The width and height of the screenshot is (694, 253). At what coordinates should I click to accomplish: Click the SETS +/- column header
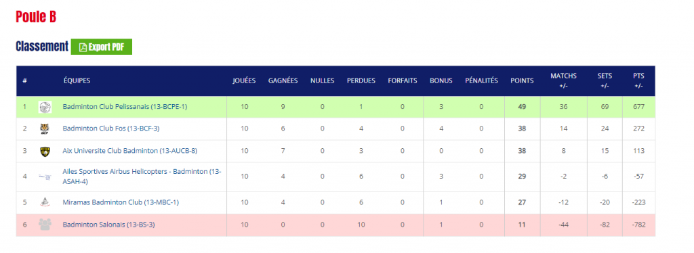[x=605, y=80]
